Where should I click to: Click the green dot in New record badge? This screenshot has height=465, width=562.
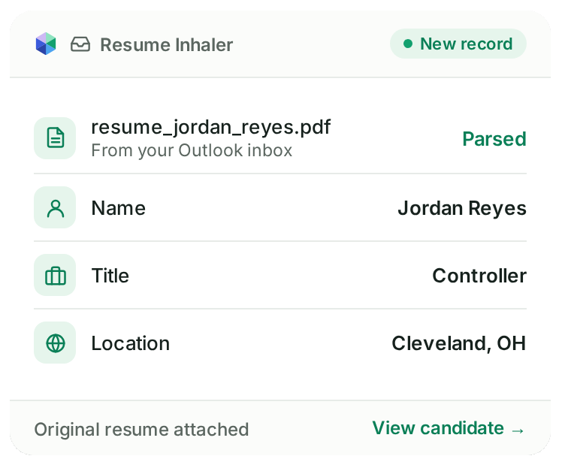tap(408, 44)
